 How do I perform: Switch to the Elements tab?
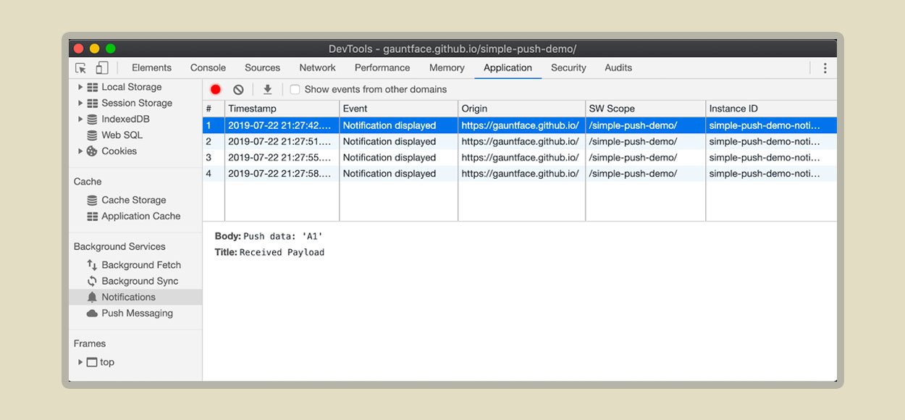point(151,67)
